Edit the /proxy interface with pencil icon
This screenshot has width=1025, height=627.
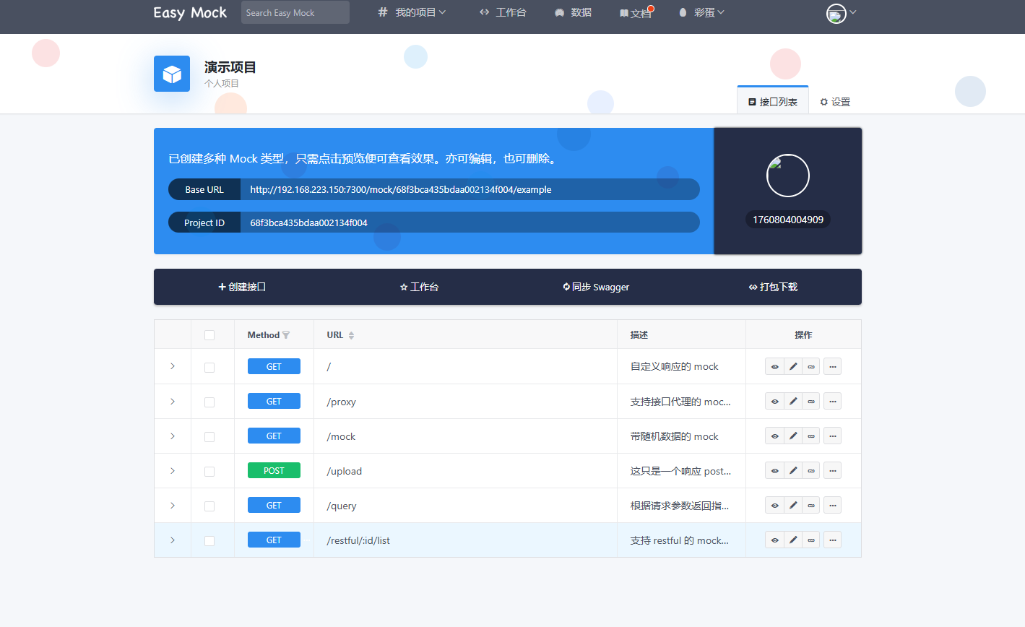(793, 402)
